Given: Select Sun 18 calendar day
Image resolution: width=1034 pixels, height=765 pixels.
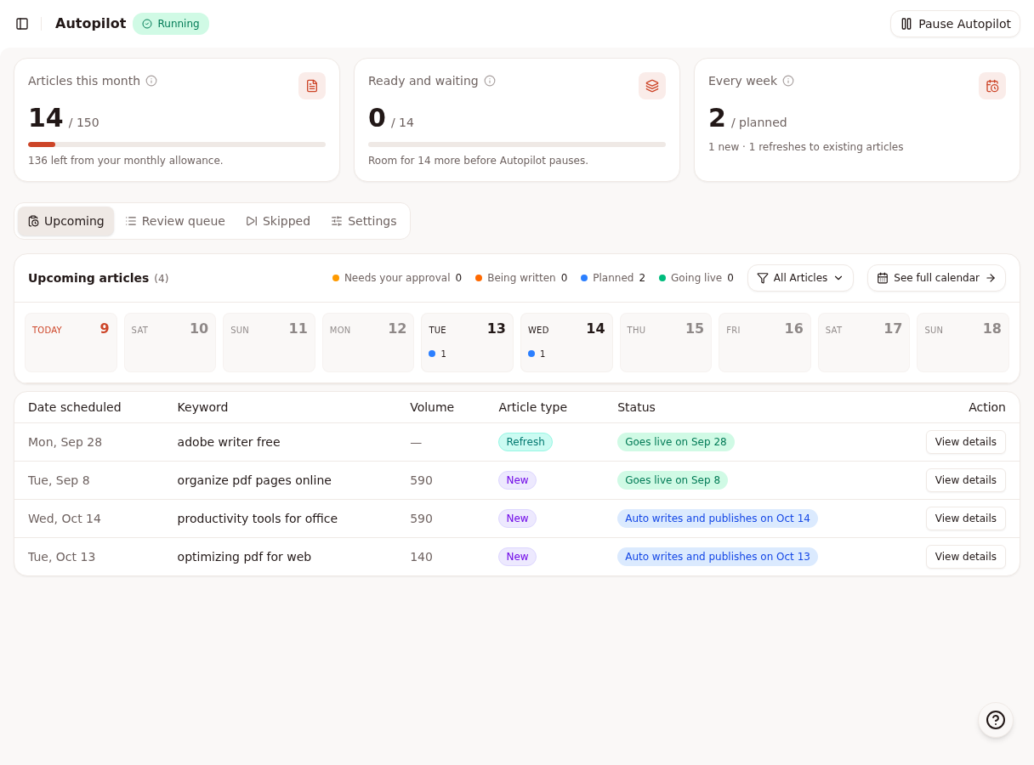Looking at the screenshot, I should [963, 343].
